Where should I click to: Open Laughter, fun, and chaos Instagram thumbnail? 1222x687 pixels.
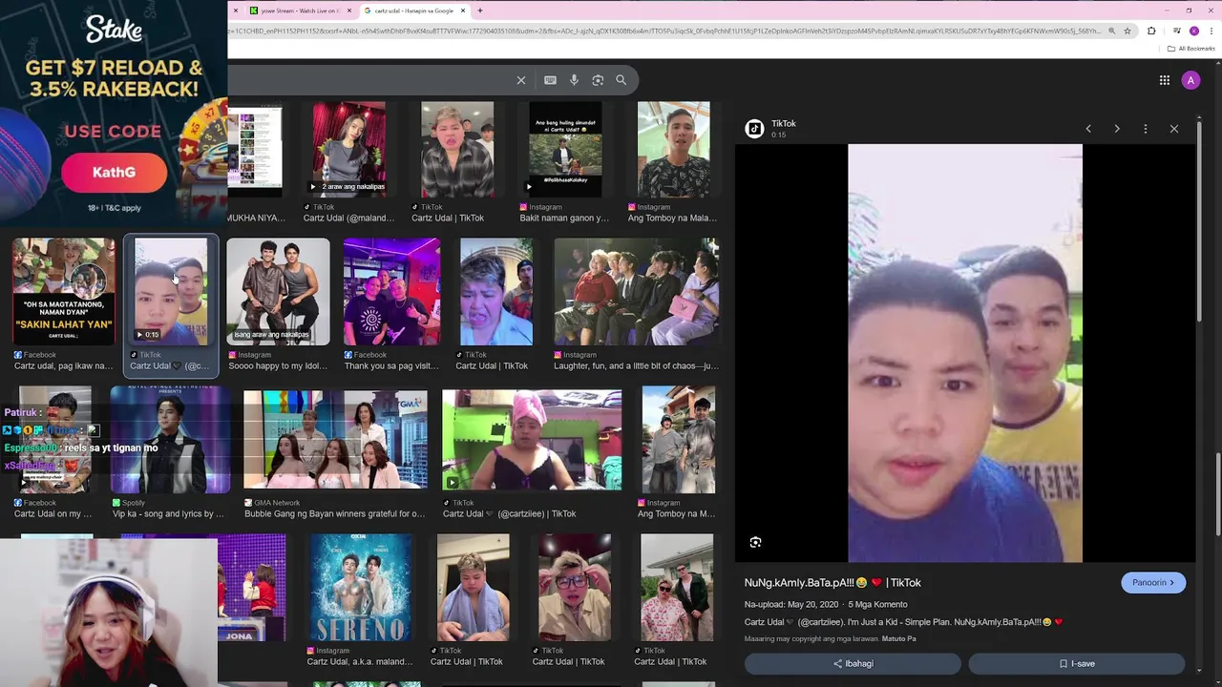(636, 292)
